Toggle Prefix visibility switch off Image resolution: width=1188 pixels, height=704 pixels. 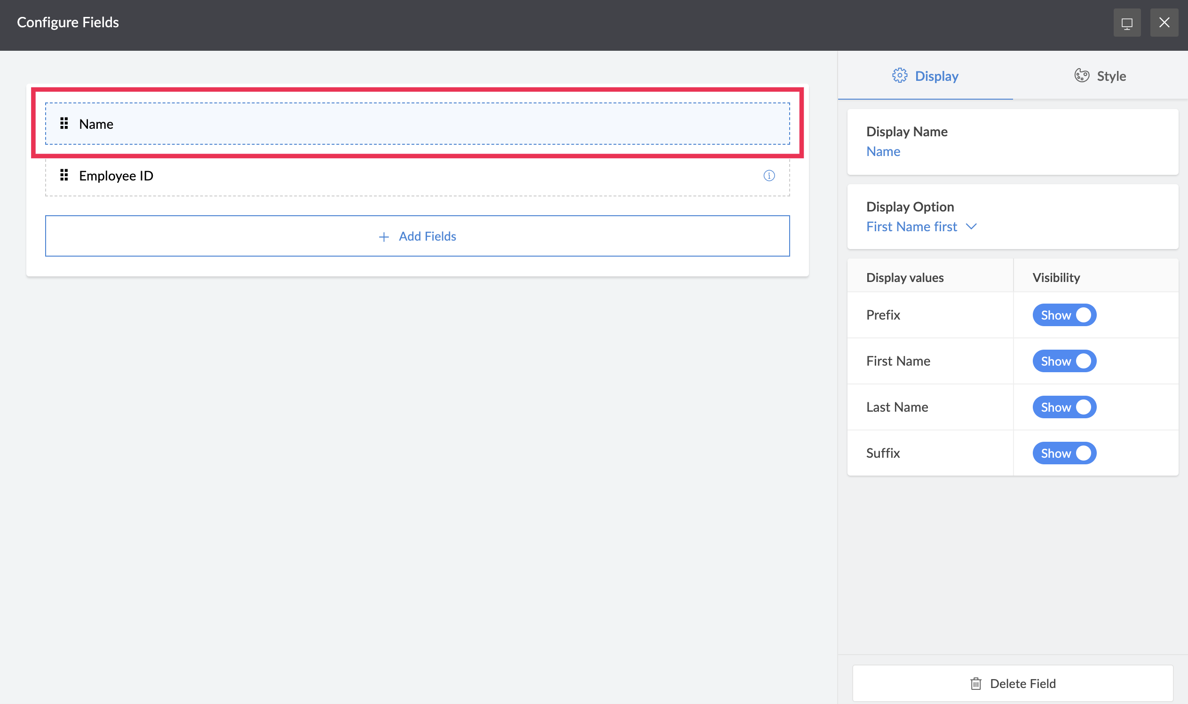1064,315
